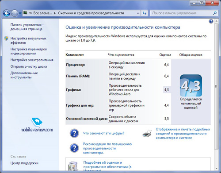The image size is (221, 173).
Task: Select the 'Графика:' row label
Action: 73,90
